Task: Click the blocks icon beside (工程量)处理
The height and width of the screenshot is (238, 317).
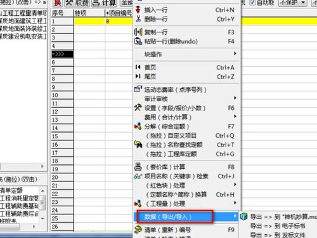Action: 138,204
